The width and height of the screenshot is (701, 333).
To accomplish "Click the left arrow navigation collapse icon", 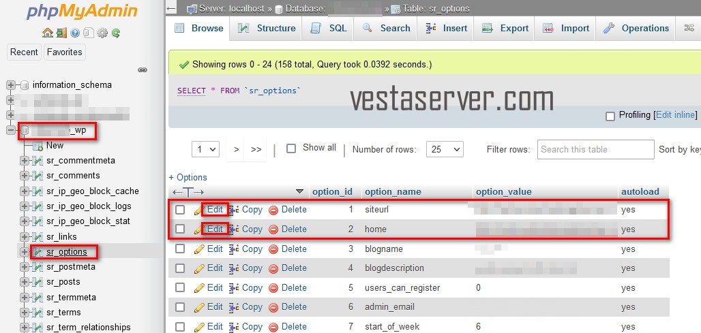I will [170, 8].
